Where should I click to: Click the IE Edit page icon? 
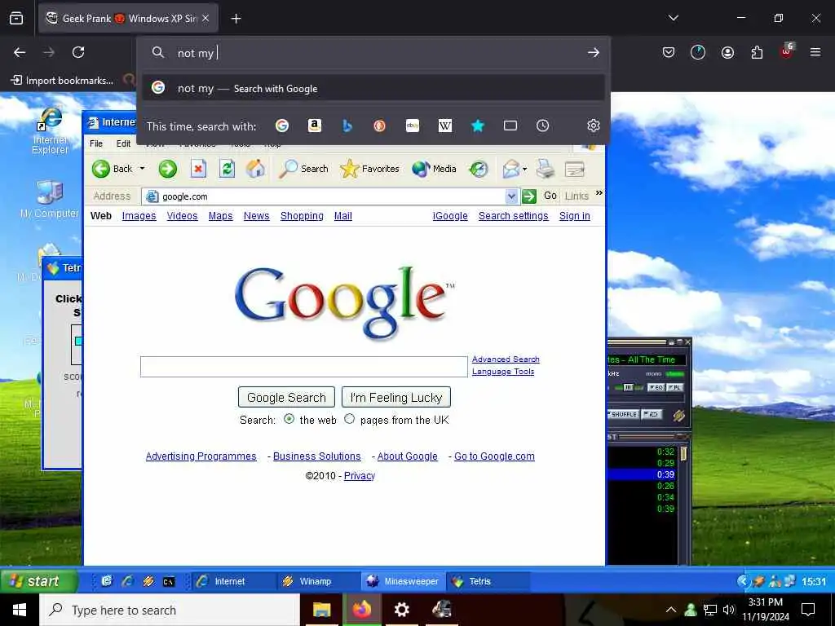pyautogui.click(x=575, y=169)
